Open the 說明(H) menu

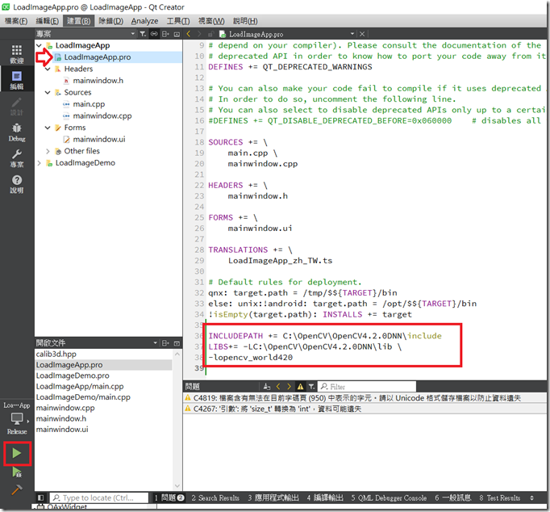click(x=245, y=21)
